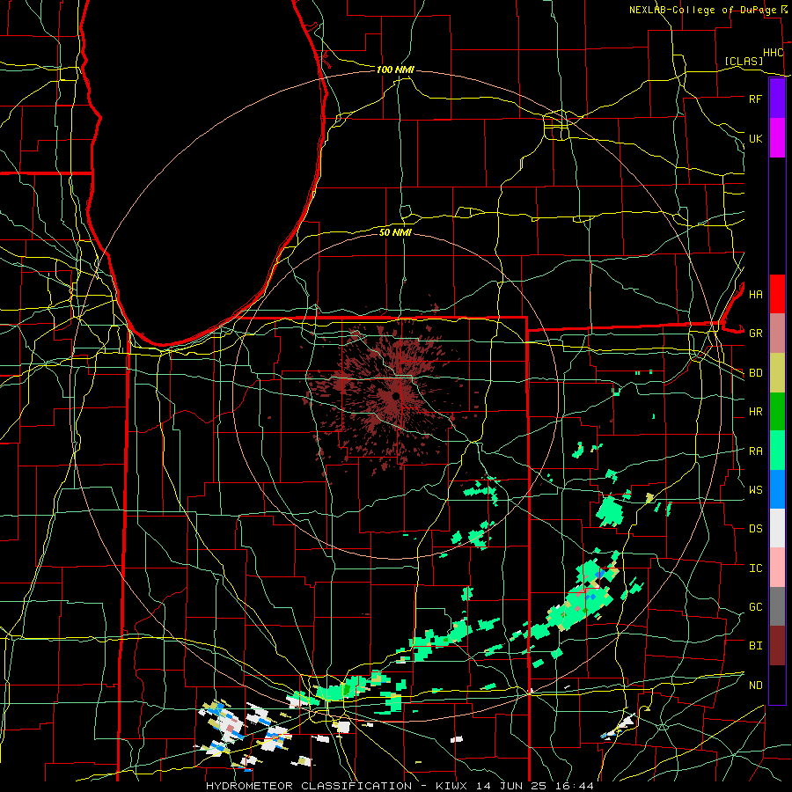Click the IC light pink legend swatch
Viewport: 792px width, 792px height.
click(777, 568)
